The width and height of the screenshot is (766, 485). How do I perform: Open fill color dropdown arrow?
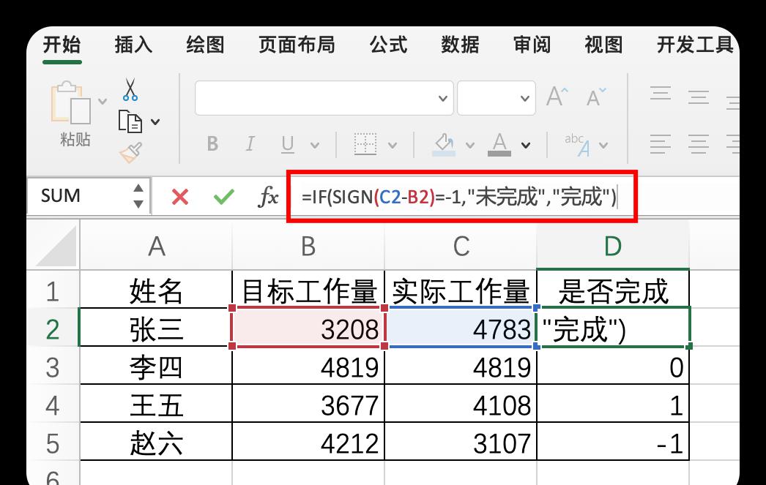[x=470, y=145]
